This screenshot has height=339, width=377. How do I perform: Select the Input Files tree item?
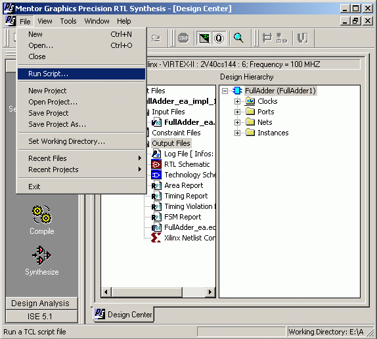pos(168,112)
